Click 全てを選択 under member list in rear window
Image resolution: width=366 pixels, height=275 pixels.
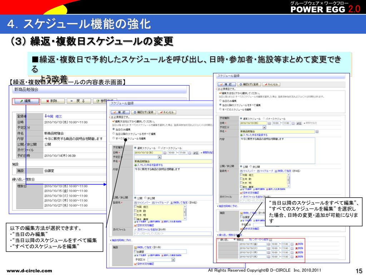[x=140, y=222]
